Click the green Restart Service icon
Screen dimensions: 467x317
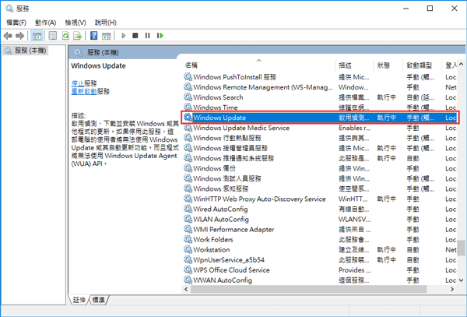pos(160,36)
